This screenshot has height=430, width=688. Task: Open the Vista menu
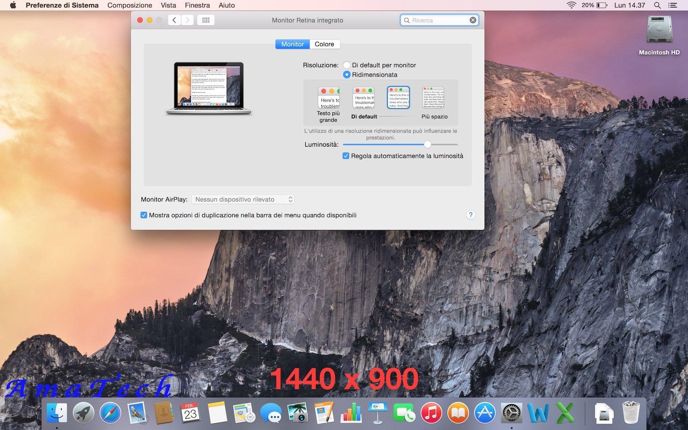(168, 5)
